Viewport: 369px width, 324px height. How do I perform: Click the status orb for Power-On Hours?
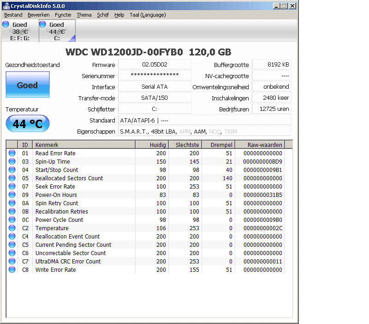click(x=12, y=195)
